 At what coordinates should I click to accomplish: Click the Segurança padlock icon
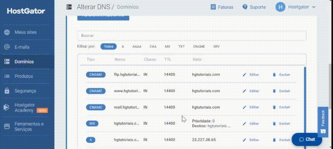tap(7, 91)
